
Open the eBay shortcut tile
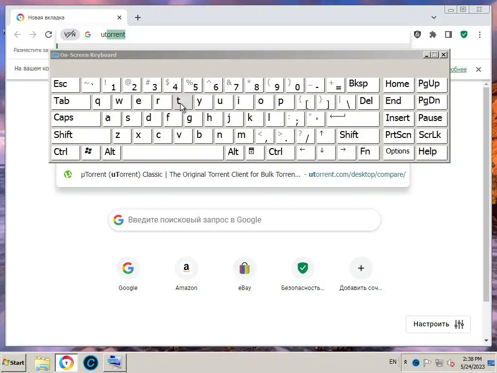tap(245, 274)
